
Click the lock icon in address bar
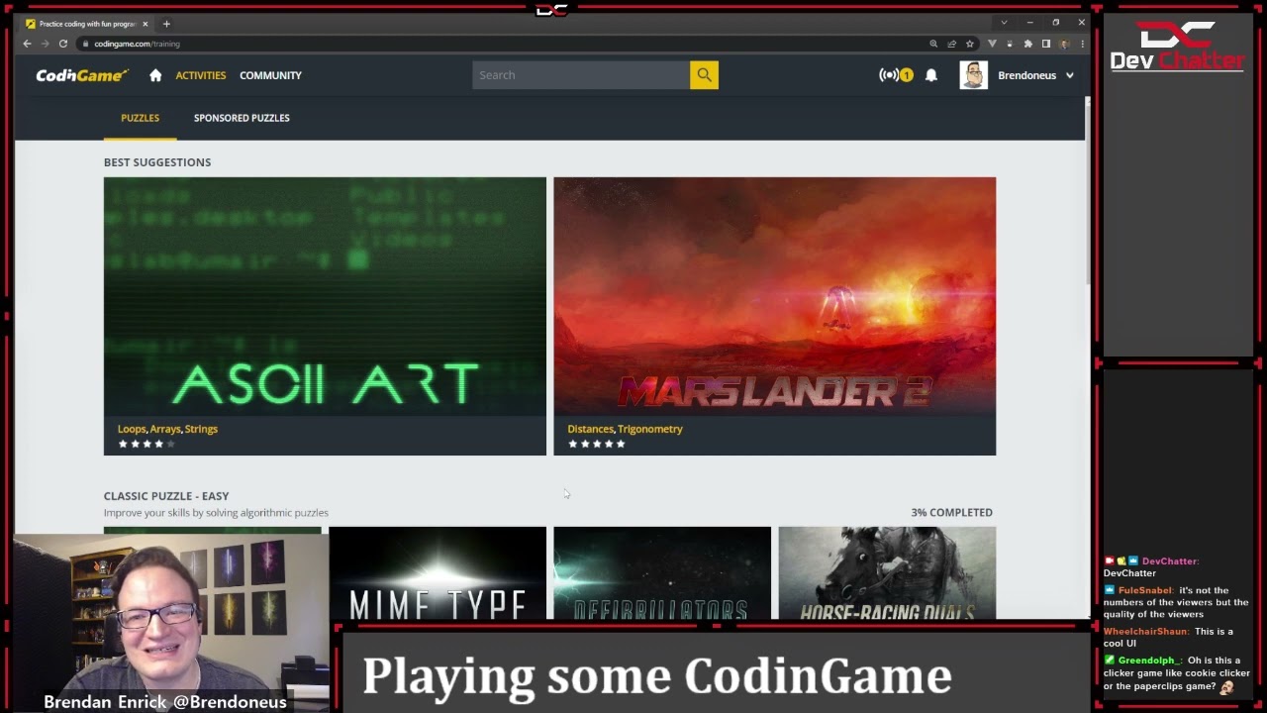point(86,44)
